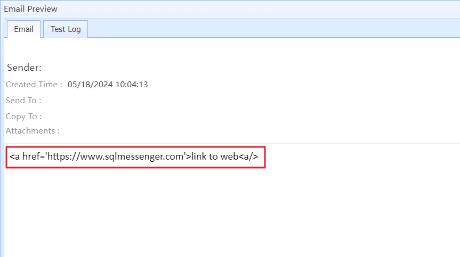Click the Copy To : label

24,116
